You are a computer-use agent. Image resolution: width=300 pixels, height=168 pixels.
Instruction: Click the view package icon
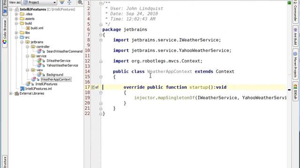[x=33, y=70]
